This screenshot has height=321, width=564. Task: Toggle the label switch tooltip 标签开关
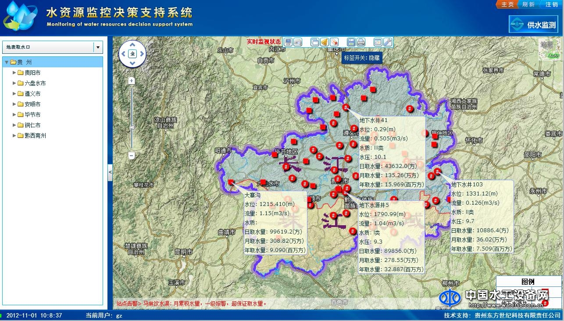361,58
